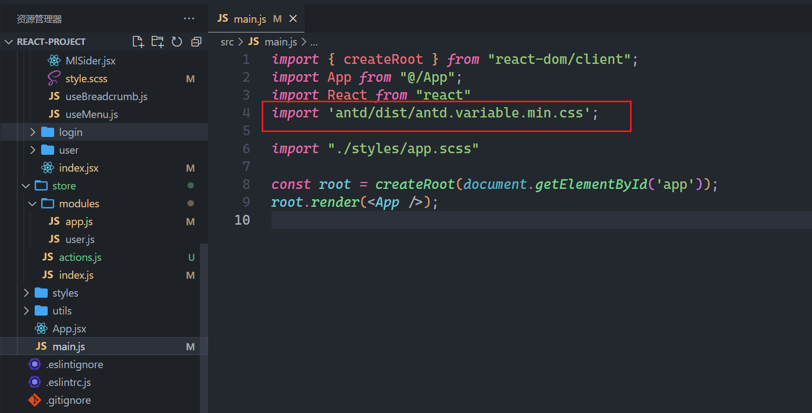The width and height of the screenshot is (812, 413).
Task: Click getElementById in line 8
Action: [592, 184]
